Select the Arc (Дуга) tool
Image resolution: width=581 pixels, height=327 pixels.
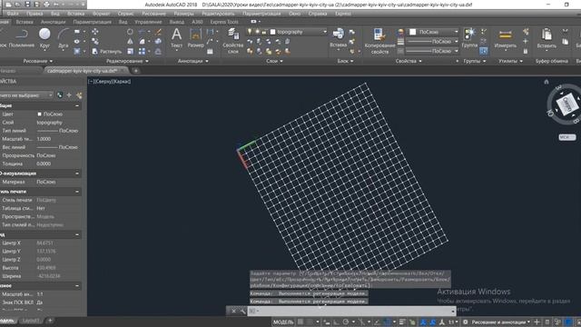pyautogui.click(x=64, y=38)
